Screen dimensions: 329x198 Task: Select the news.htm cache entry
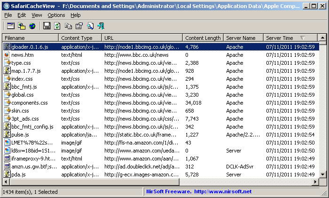(22, 55)
